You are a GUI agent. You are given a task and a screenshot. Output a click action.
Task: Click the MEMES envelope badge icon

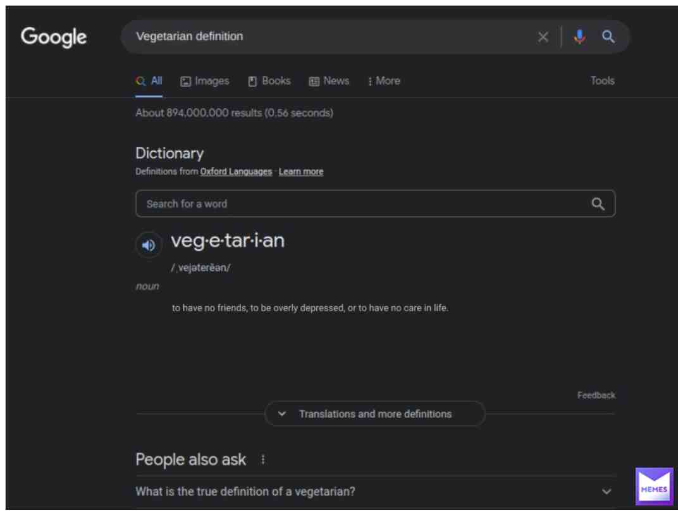(x=654, y=486)
